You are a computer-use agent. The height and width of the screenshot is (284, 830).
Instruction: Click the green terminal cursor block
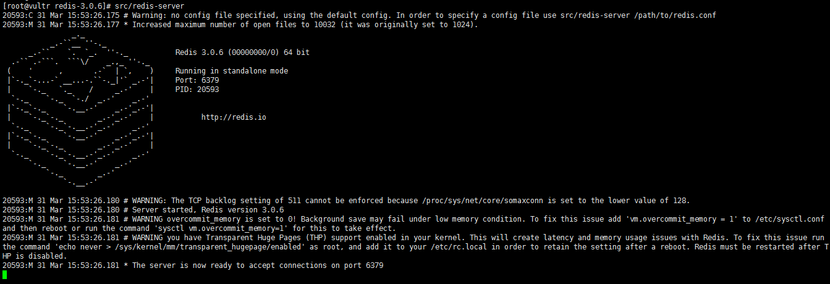tap(5, 275)
